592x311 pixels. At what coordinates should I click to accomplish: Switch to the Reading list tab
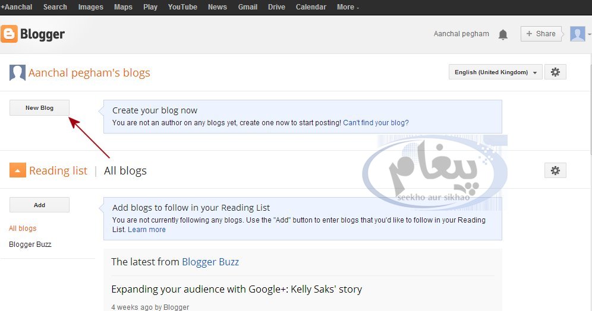click(x=58, y=171)
